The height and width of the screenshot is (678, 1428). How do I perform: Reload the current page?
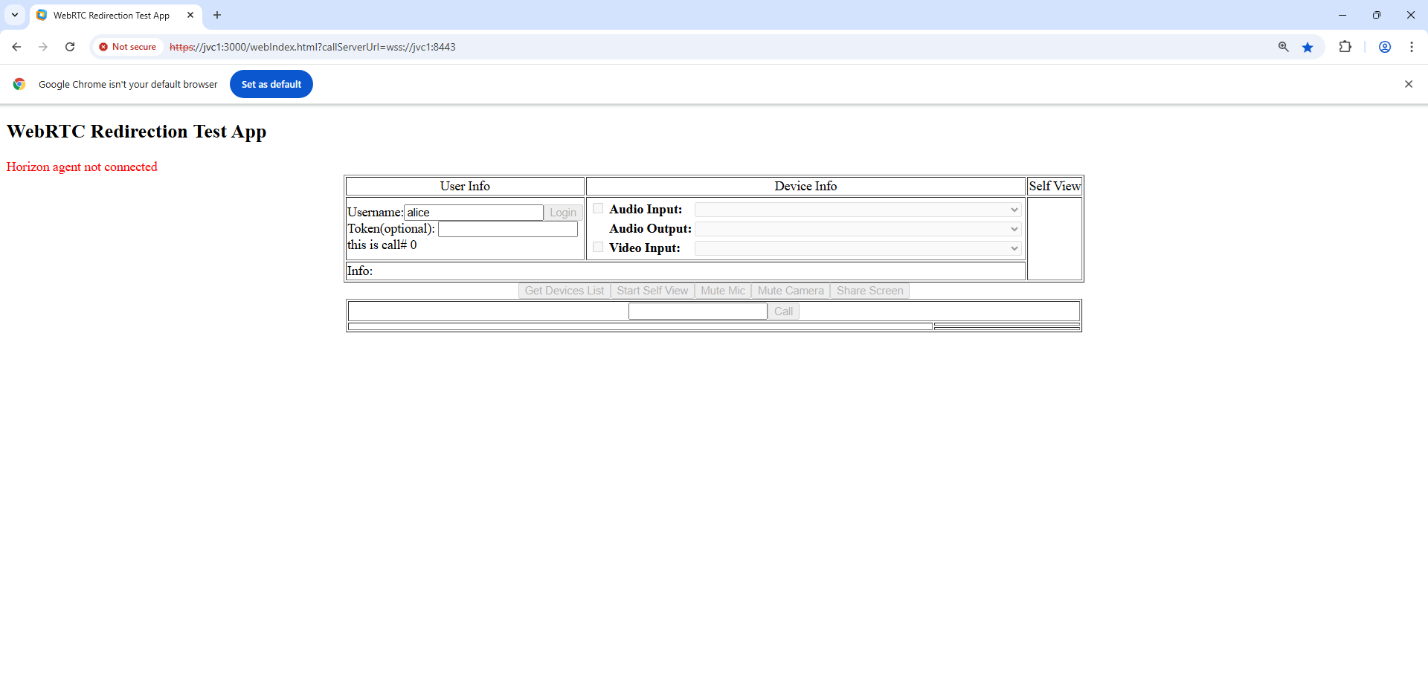pos(70,47)
